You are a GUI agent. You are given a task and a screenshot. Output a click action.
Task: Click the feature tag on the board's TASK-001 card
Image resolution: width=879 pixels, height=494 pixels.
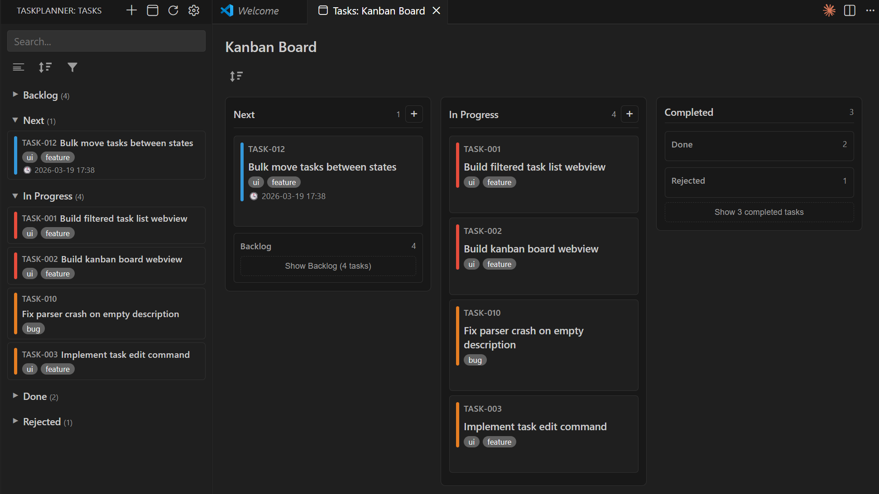499,182
